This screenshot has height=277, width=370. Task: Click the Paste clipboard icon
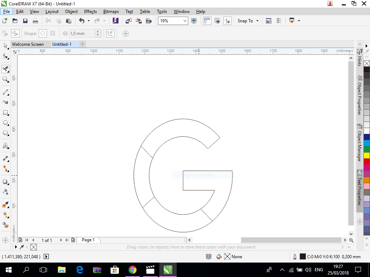(x=69, y=21)
